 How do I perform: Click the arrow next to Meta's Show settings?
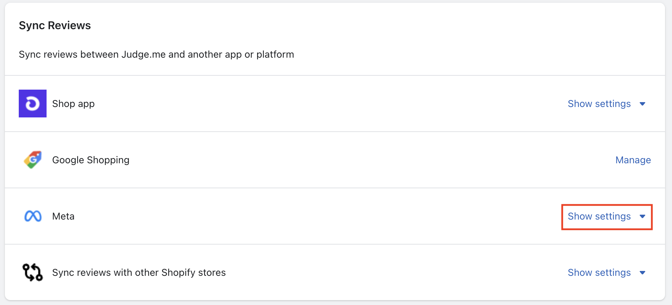point(642,216)
